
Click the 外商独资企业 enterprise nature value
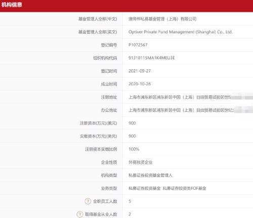point(141,162)
